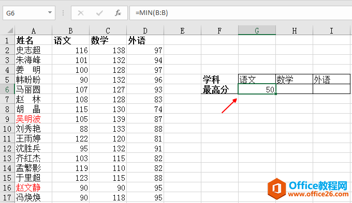Click the fill handle of cell G6

275,93
